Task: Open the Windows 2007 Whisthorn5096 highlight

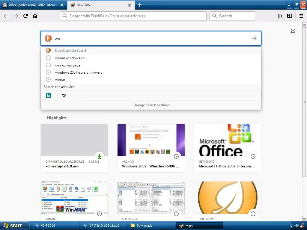Action: tap(151, 148)
